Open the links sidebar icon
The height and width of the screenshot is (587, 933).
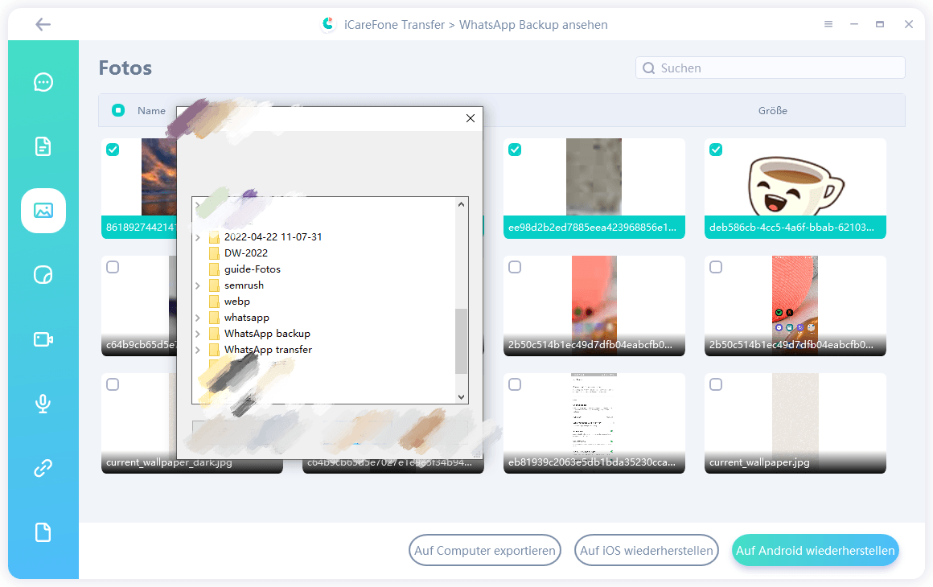coord(43,468)
